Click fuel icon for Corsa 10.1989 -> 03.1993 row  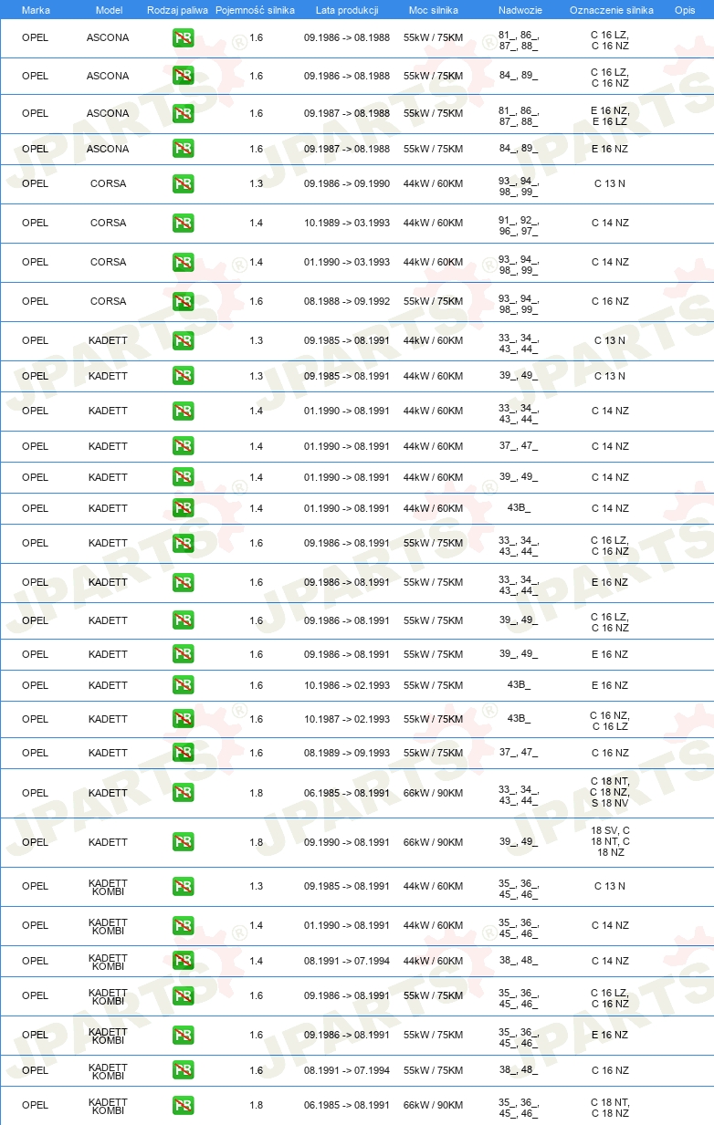[183, 223]
